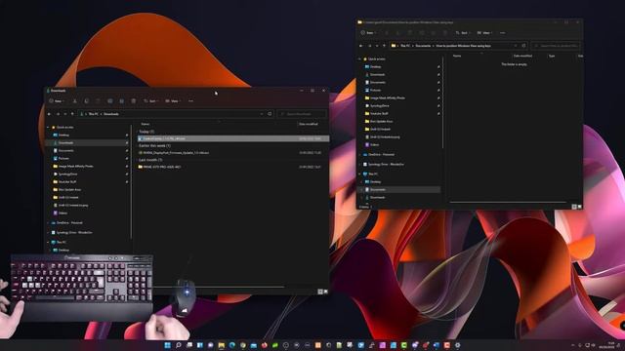625x351 pixels.
Task: Launch Microsoft Edge from the taskbar
Action: (x=232, y=345)
